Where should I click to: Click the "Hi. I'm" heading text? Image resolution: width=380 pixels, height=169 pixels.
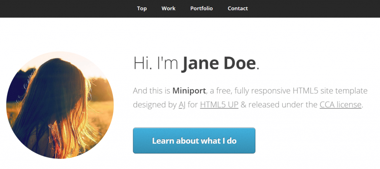[156, 63]
